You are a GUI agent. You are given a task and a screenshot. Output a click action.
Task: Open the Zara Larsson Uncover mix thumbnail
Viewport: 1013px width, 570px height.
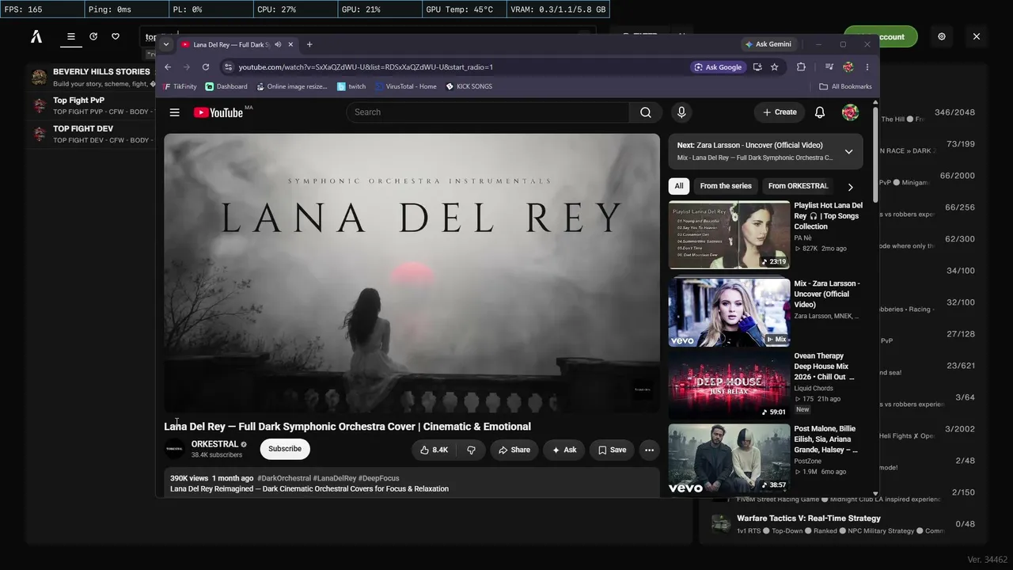click(729, 312)
